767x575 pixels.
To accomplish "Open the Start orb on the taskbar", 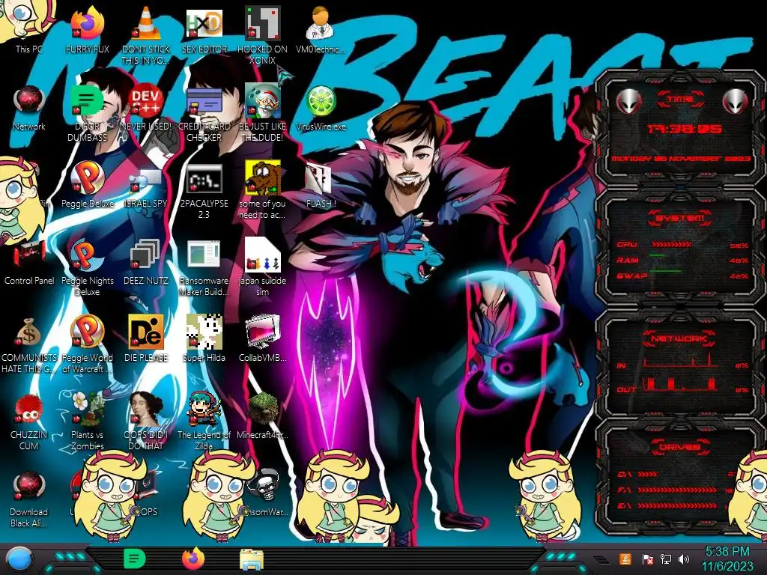I will coord(19,559).
